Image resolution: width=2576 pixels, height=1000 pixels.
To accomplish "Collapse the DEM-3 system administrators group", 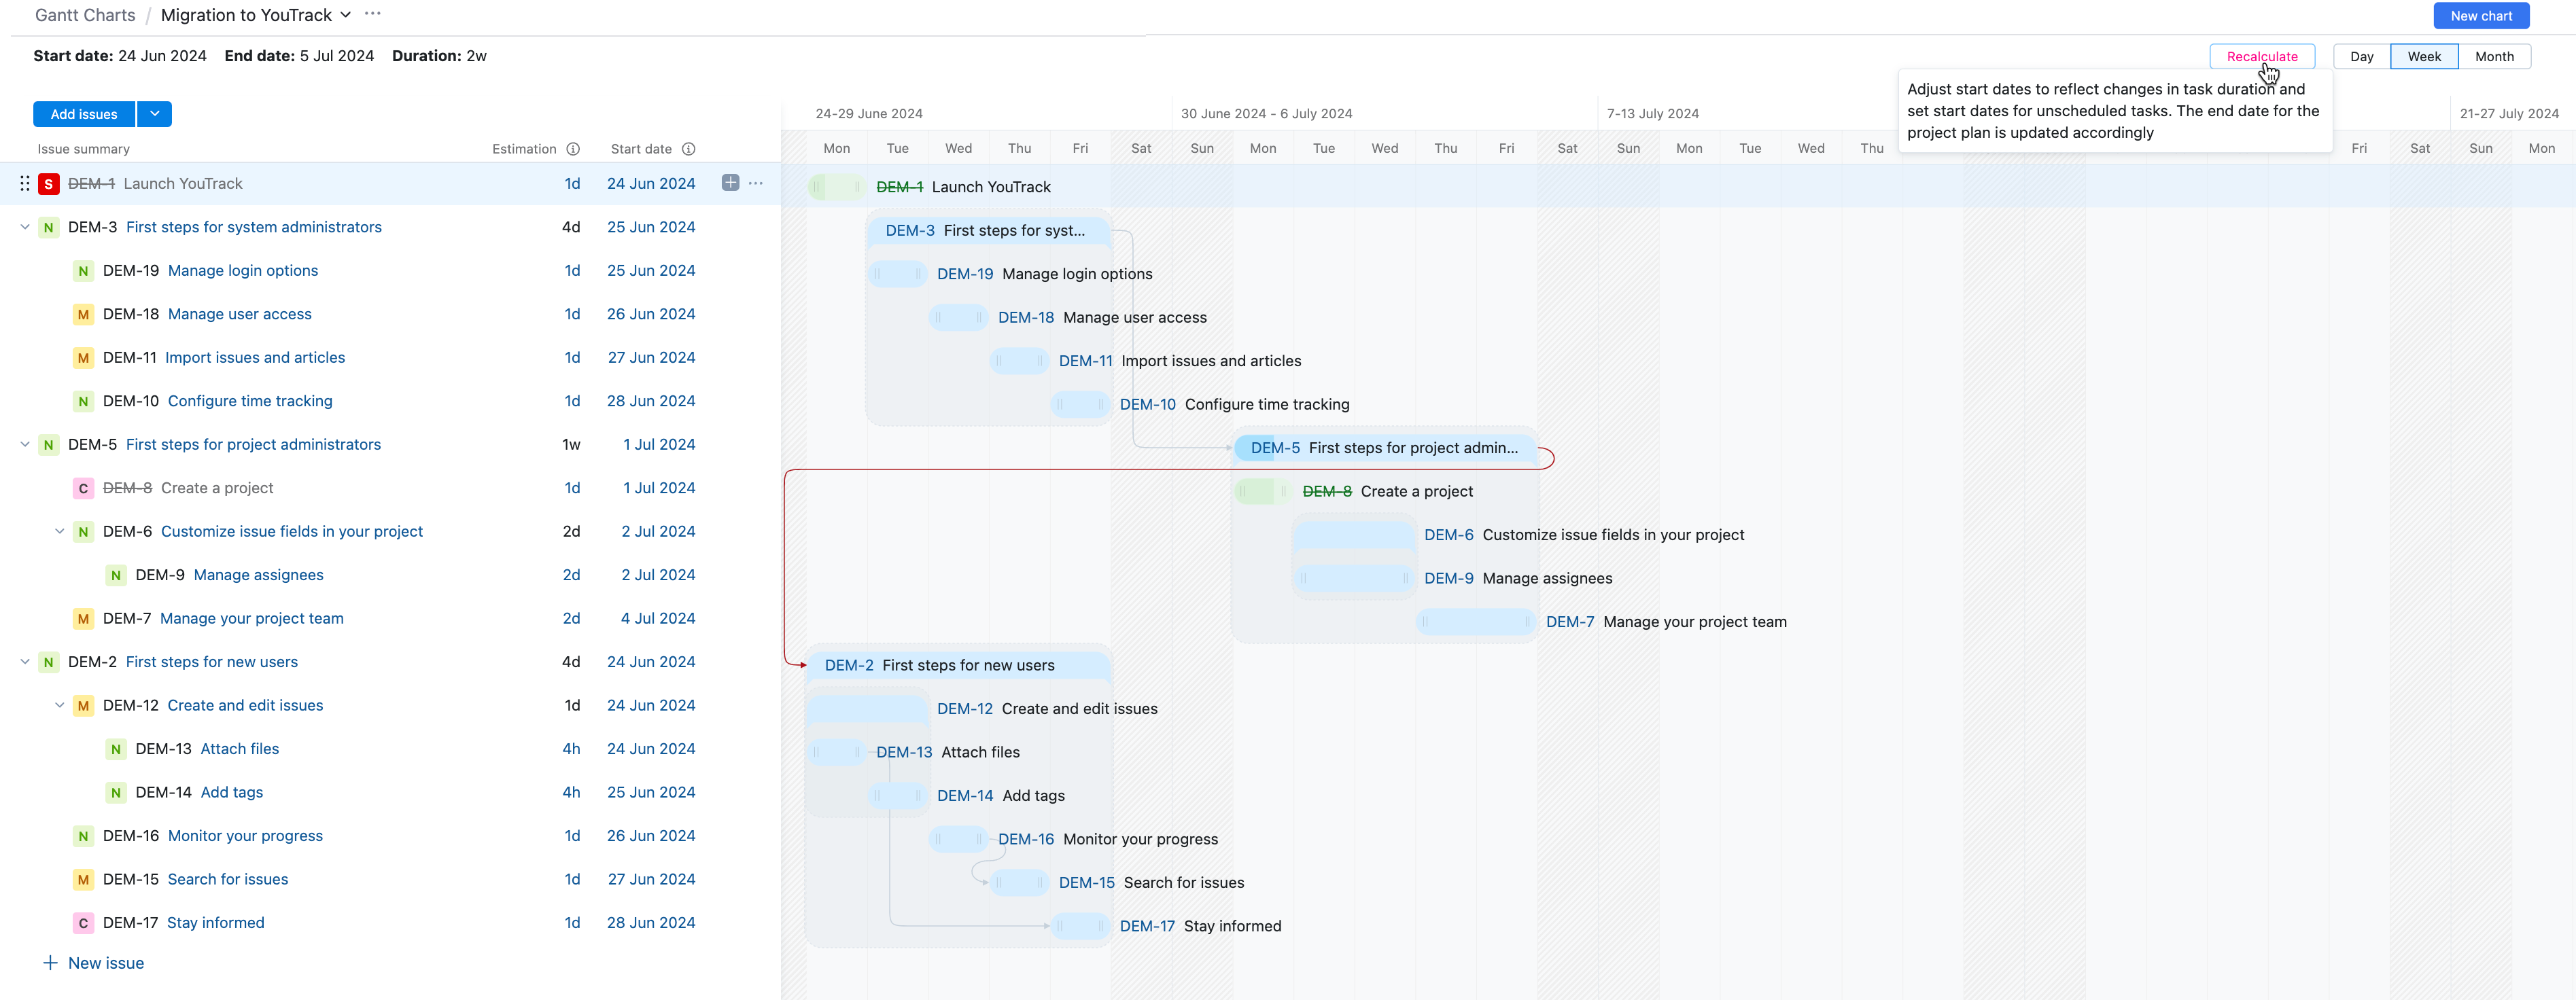I will [24, 227].
